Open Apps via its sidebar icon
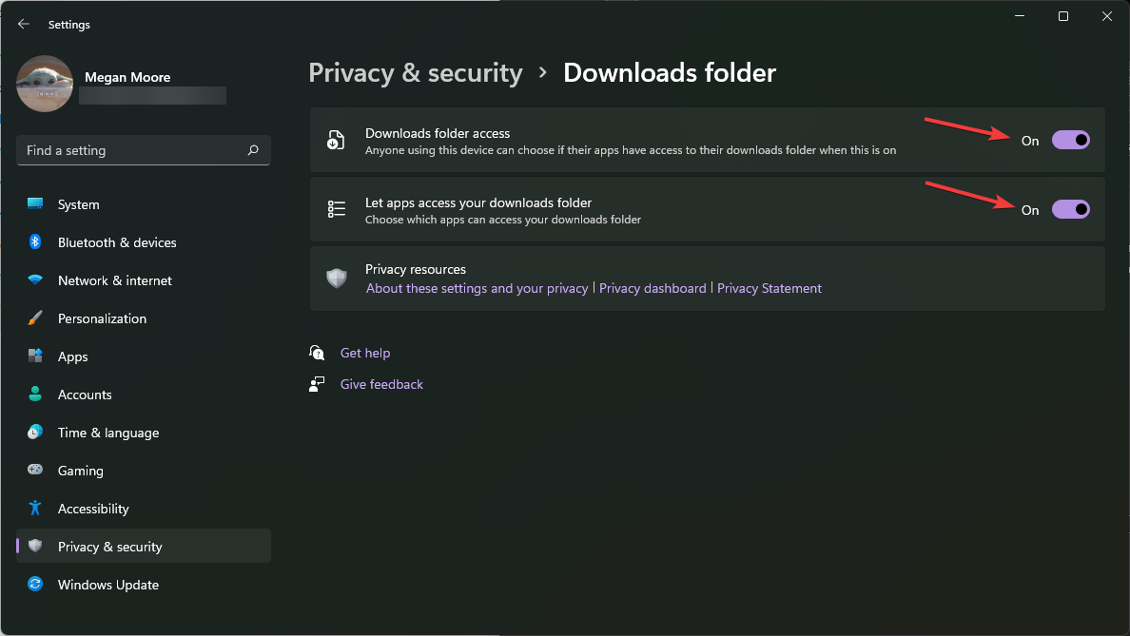1130x636 pixels. (35, 357)
